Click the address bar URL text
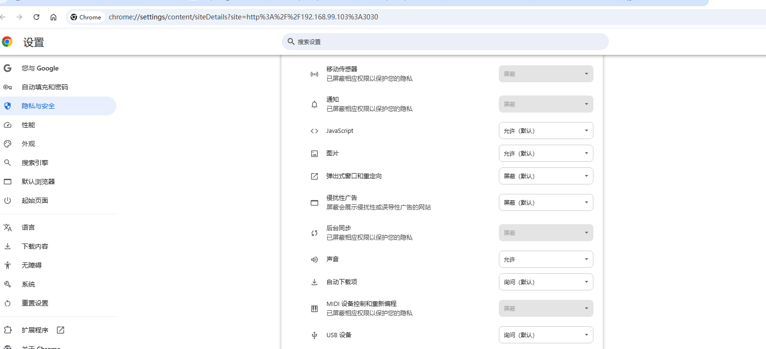 tap(243, 17)
